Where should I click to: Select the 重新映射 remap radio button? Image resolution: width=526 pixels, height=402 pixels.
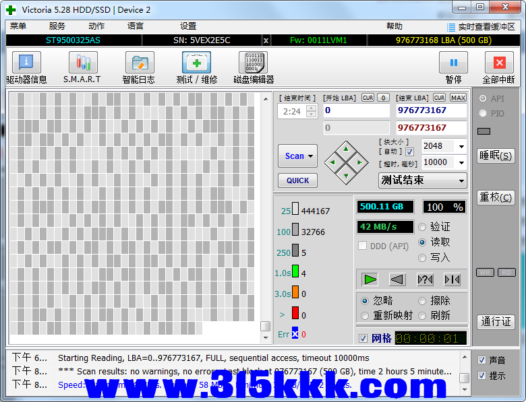point(365,316)
